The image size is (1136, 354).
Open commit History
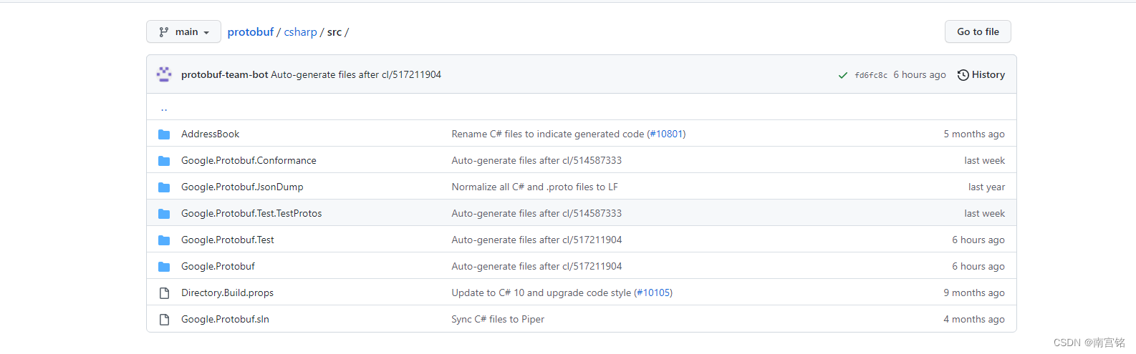pos(981,75)
